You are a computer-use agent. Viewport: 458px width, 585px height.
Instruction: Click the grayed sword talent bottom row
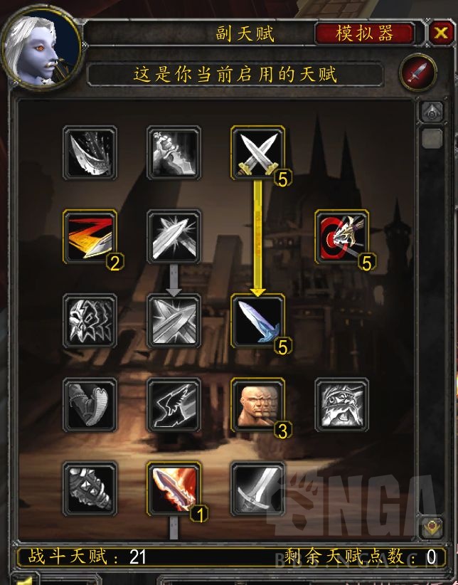pyautogui.click(x=257, y=489)
